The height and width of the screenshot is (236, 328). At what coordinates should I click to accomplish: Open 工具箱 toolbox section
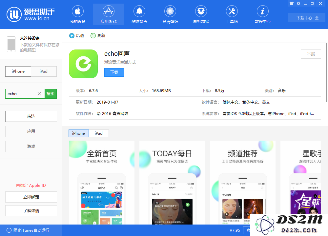point(232,15)
